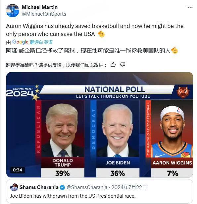Open the @ShamsCharania handle link
The height and width of the screenshot is (204, 197).
point(87,187)
